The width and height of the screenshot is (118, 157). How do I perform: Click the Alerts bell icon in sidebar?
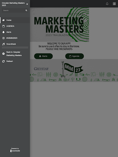click(3, 32)
